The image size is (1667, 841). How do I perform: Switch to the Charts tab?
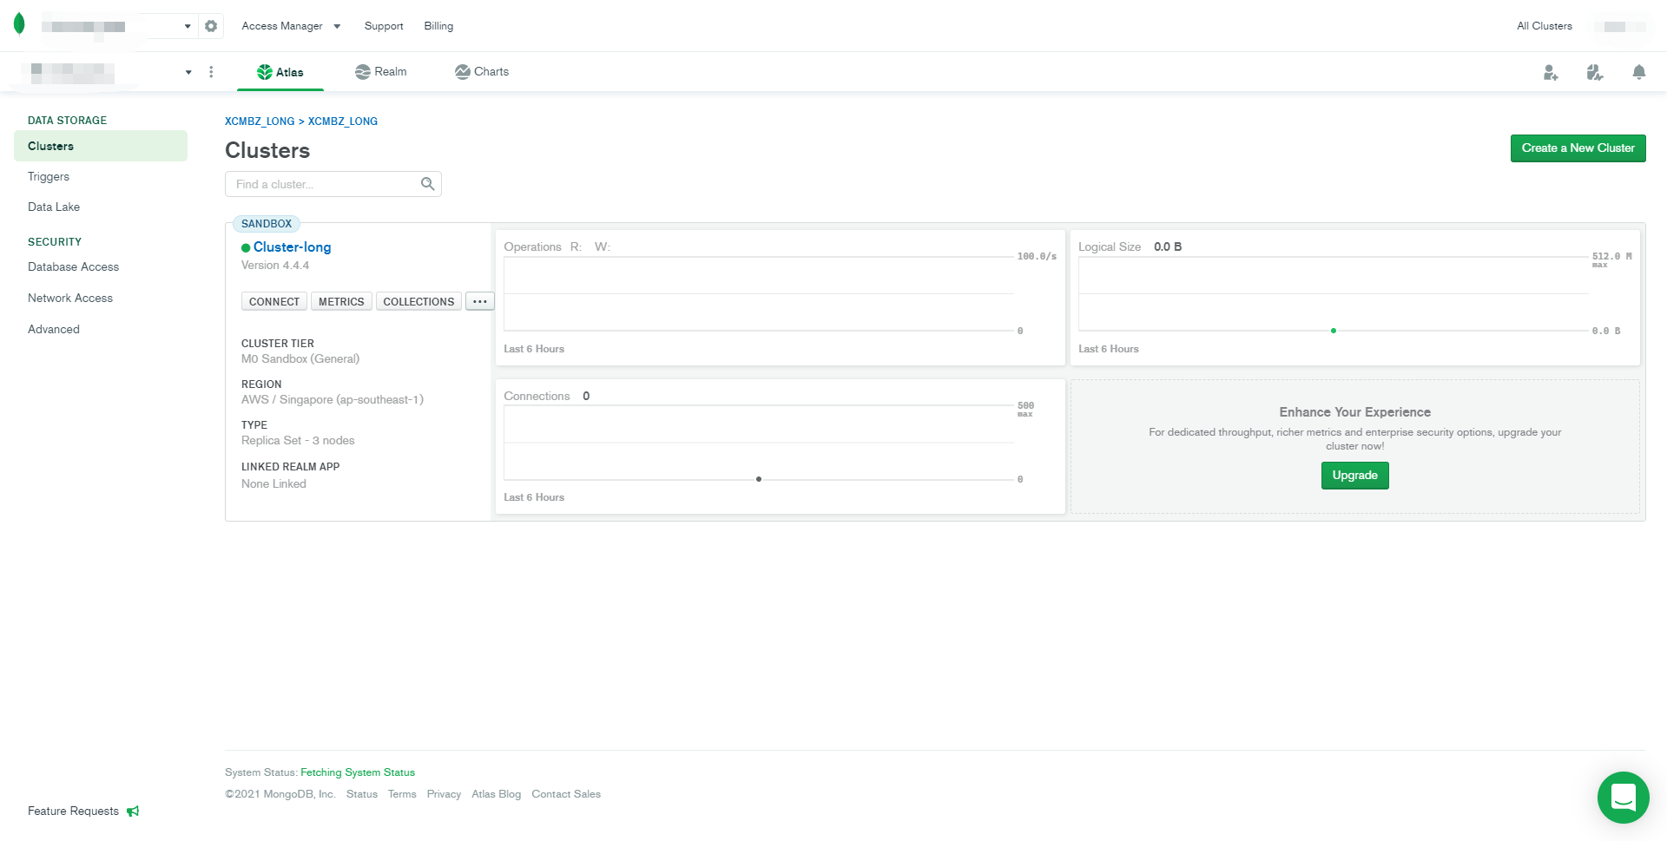tap(482, 72)
